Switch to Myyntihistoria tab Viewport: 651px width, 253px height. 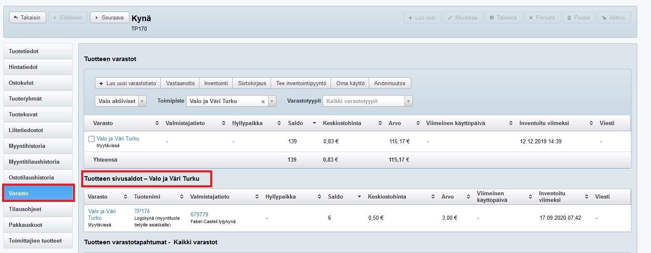pos(38,146)
